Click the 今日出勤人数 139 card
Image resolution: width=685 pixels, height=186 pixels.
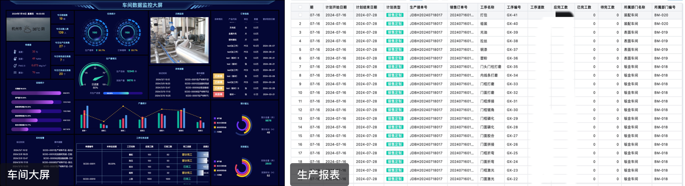[62, 31]
